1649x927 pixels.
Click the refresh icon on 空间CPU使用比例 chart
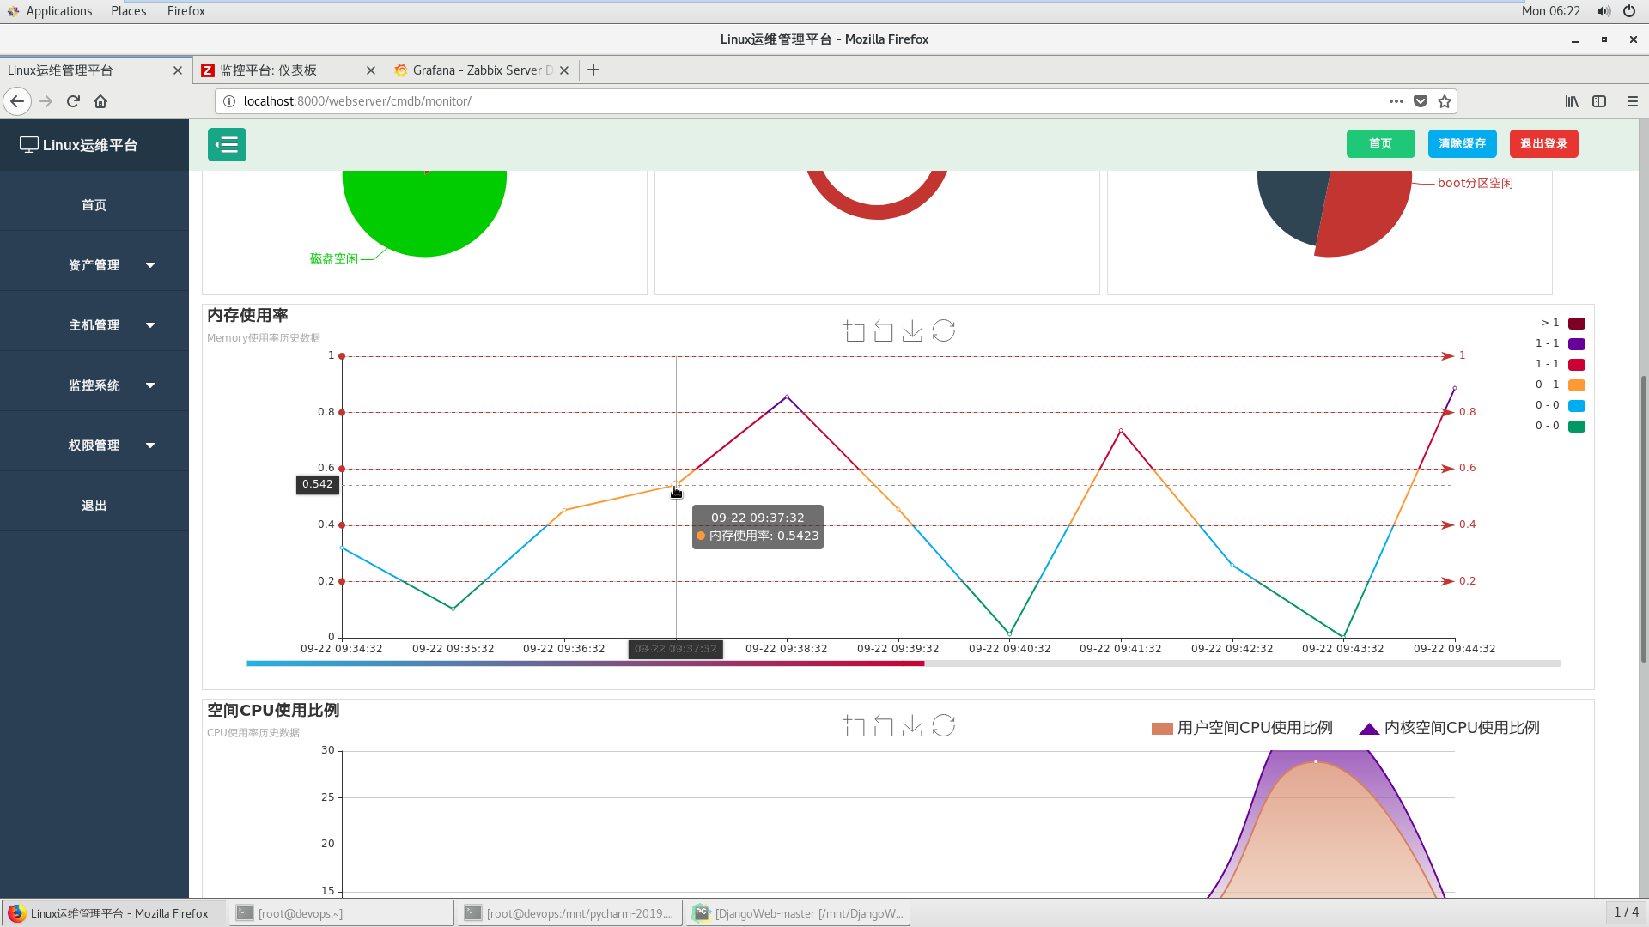point(942,727)
